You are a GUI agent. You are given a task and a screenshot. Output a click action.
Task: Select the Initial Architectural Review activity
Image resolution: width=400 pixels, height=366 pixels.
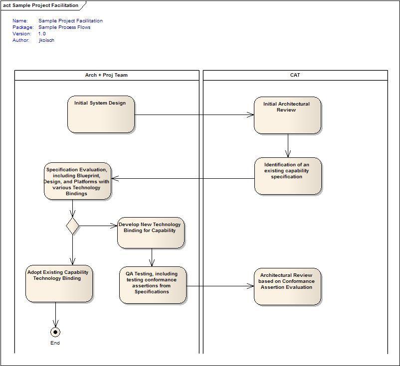(287, 116)
